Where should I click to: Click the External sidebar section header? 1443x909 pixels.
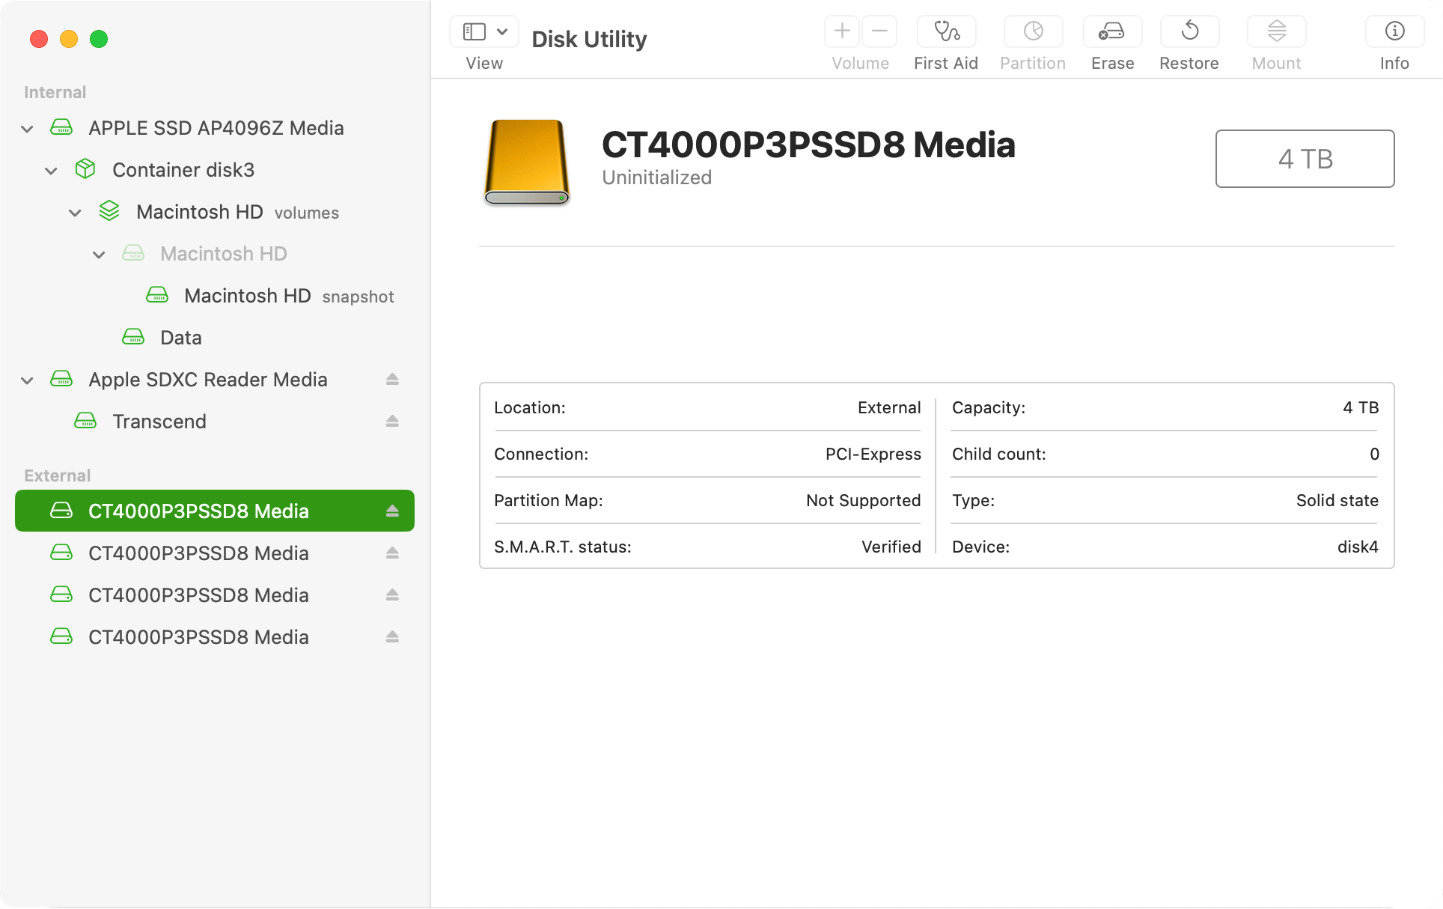pos(57,475)
